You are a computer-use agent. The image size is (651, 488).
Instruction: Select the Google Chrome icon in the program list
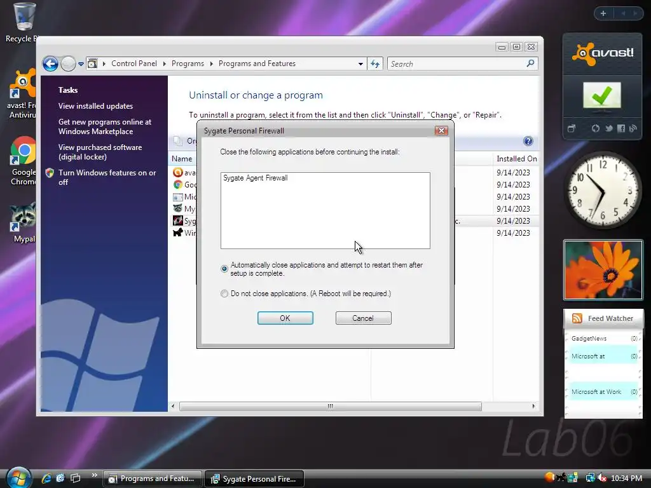coord(178,184)
